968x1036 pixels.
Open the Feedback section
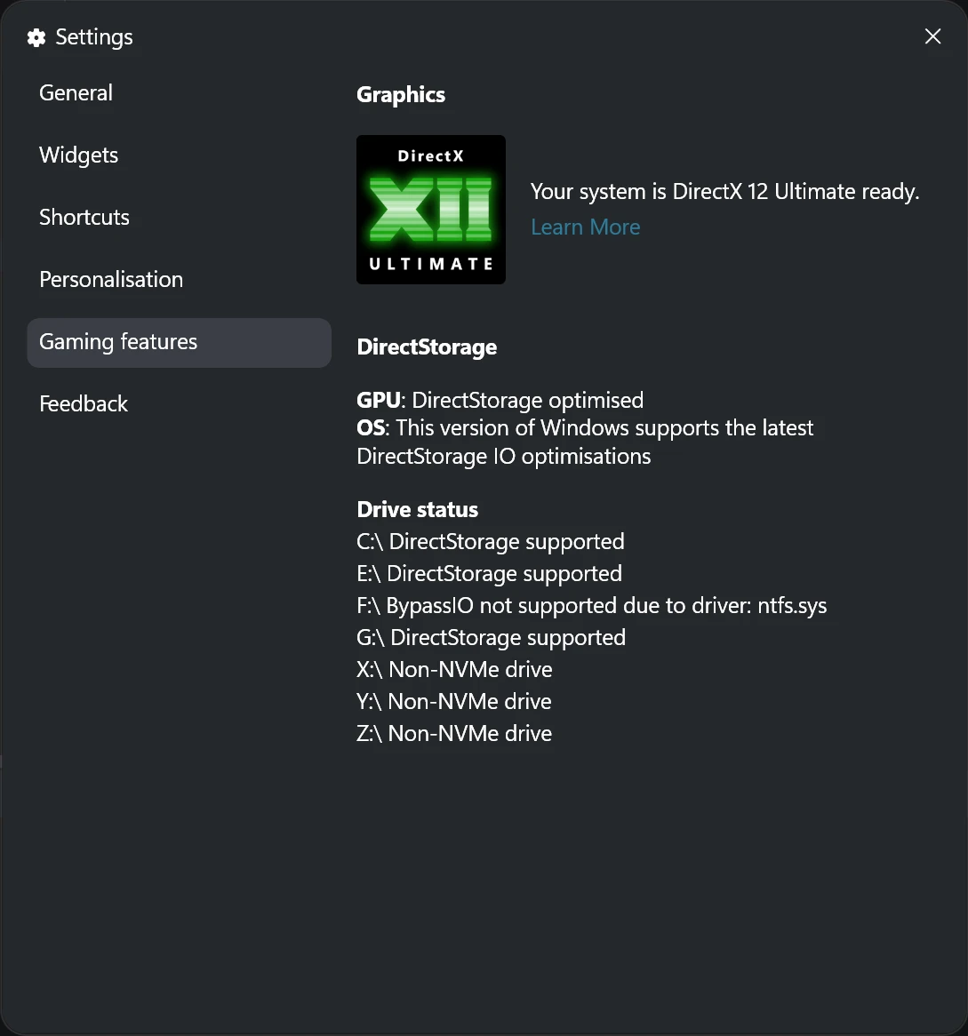[x=83, y=403]
